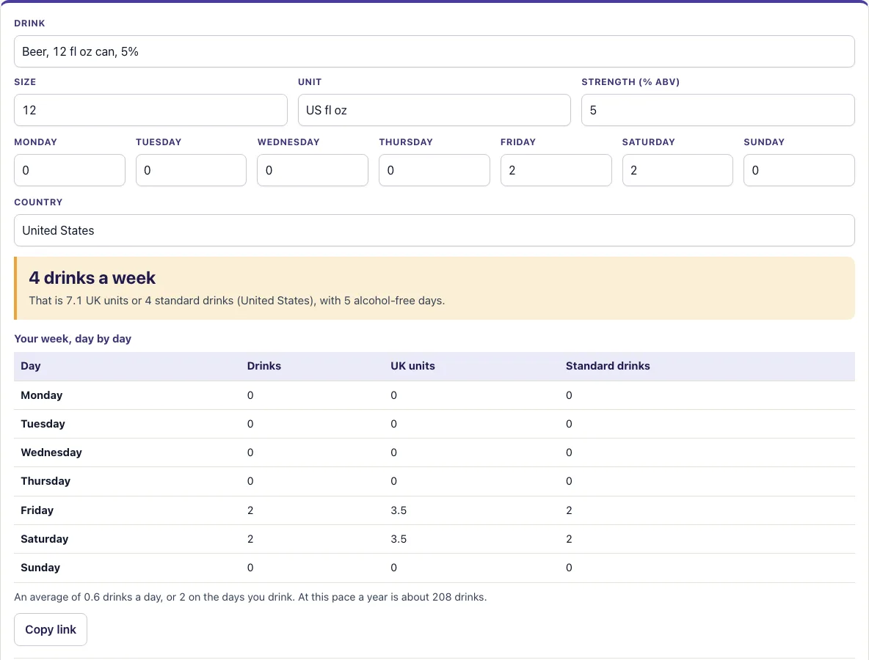Open the Country dropdown showing United States
The width and height of the screenshot is (869, 660).
(x=434, y=230)
